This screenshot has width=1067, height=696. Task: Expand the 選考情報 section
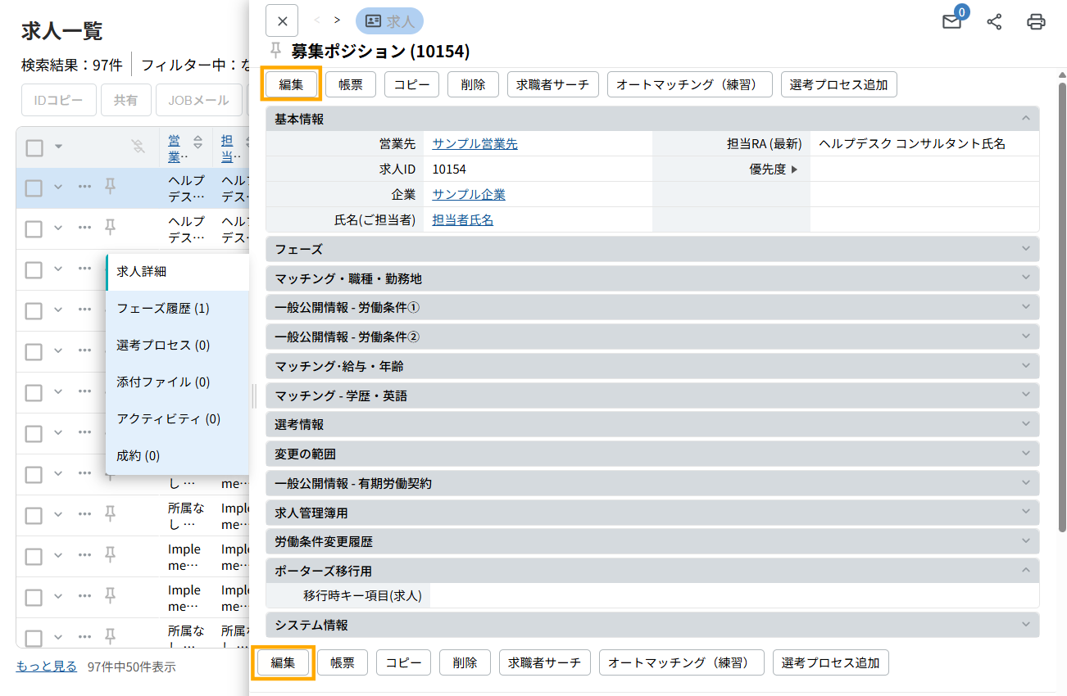click(x=652, y=424)
